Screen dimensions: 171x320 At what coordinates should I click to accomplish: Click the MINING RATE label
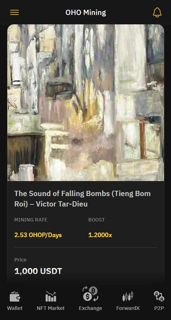31,220
